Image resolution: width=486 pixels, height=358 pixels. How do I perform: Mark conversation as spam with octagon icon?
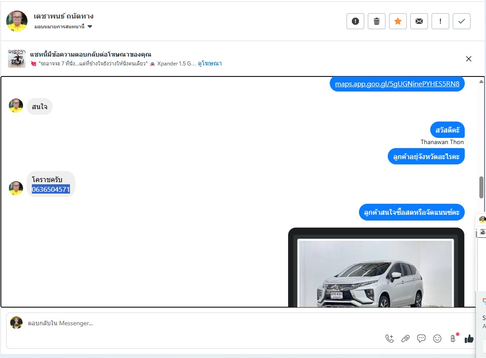tap(355, 21)
